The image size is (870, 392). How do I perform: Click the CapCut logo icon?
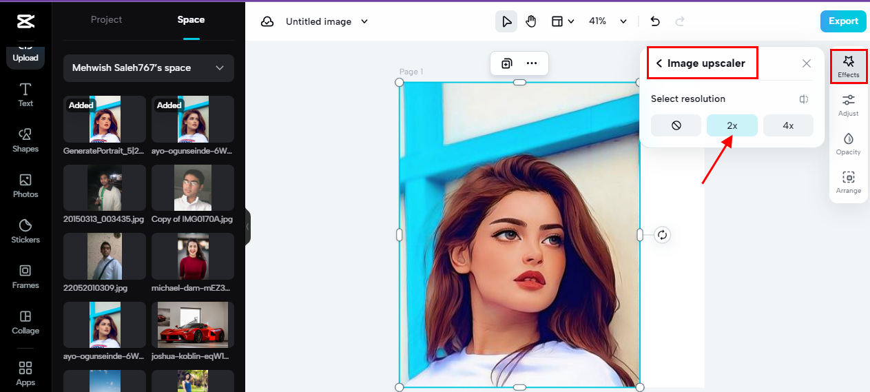pyautogui.click(x=25, y=21)
